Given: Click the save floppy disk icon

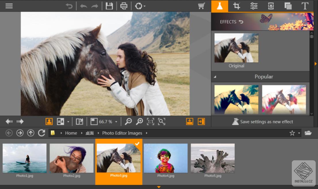Looking at the screenshot, I should coord(109,6).
